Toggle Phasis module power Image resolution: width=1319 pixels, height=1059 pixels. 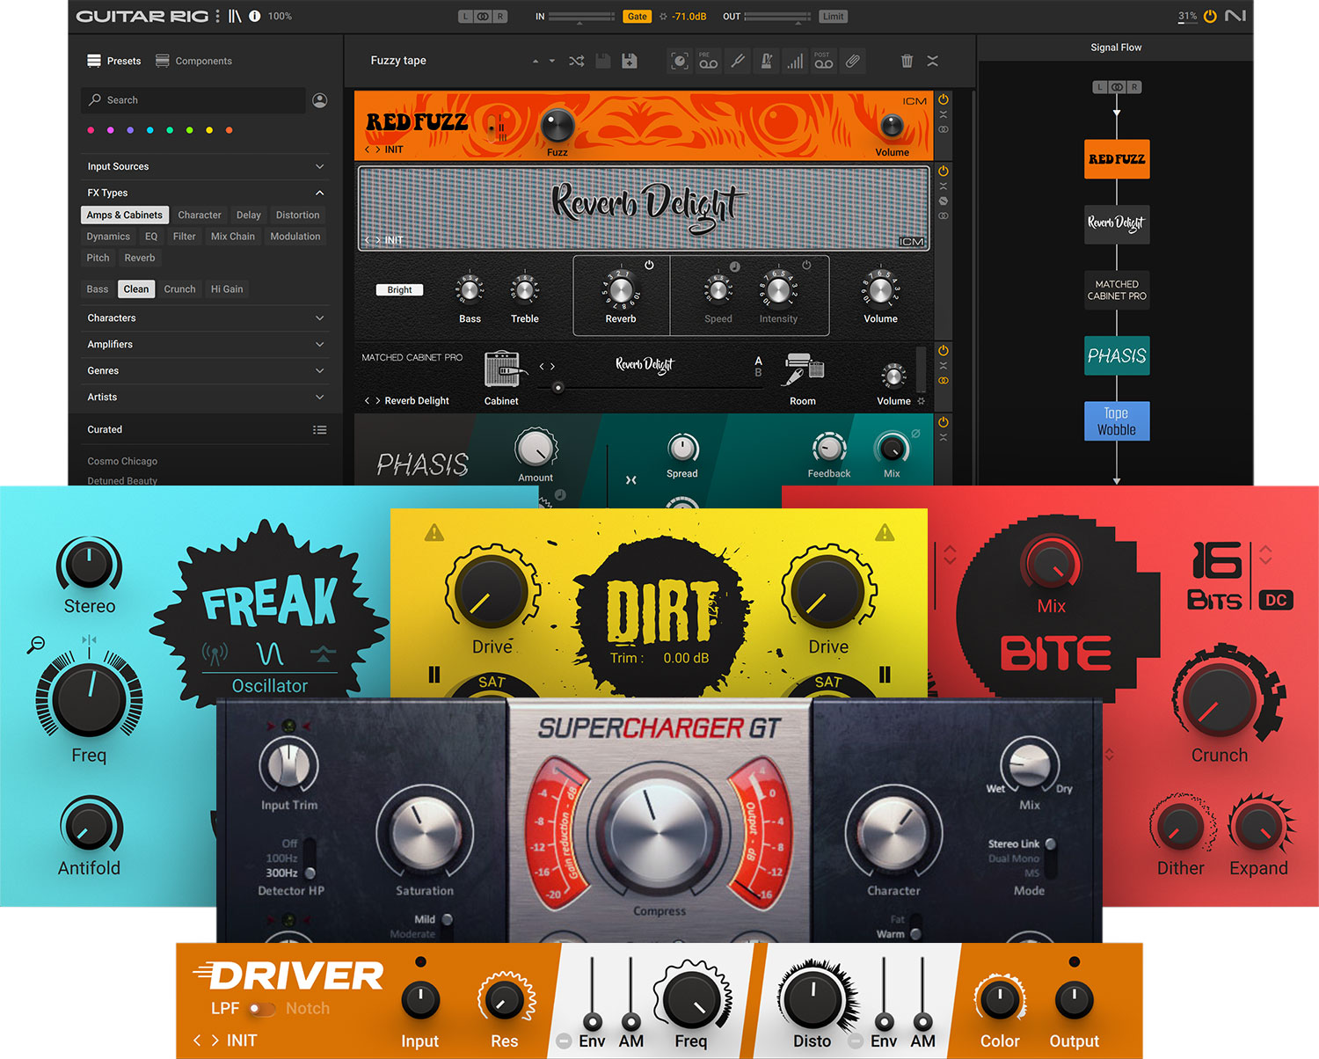(944, 422)
